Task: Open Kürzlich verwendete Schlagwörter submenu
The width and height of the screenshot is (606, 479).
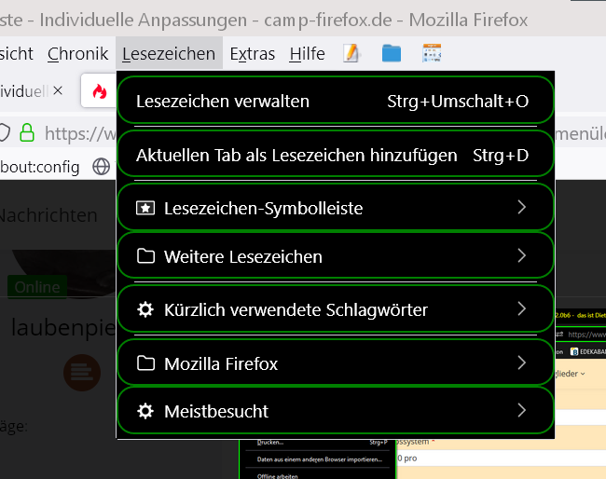Action: coord(336,309)
